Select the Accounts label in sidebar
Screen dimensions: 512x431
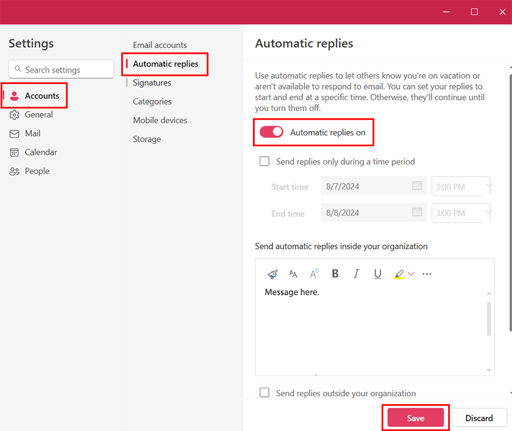42,96
